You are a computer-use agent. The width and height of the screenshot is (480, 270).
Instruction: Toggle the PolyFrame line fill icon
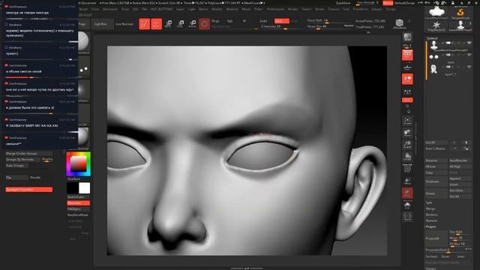(x=407, y=168)
